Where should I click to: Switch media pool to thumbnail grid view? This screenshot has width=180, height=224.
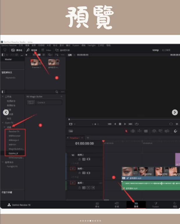tap(39, 55)
